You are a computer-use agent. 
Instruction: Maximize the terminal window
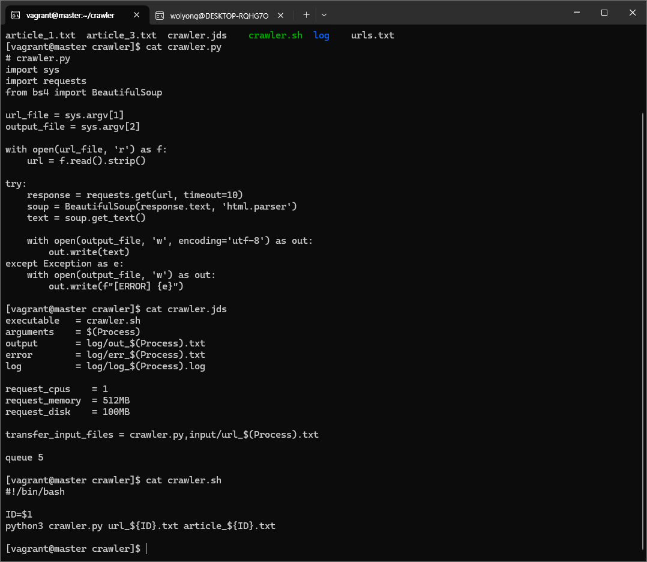tap(604, 13)
